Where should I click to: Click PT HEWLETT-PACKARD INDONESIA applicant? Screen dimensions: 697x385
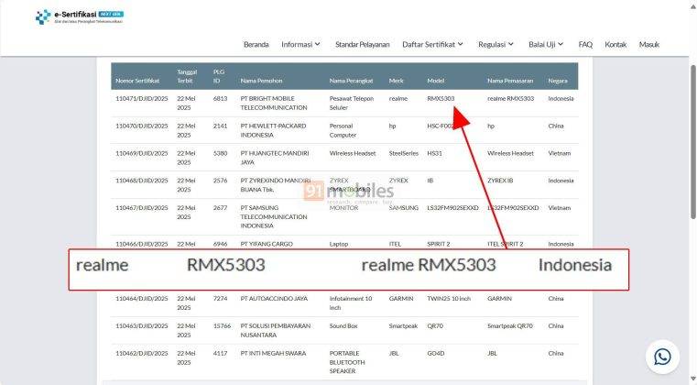273,130
